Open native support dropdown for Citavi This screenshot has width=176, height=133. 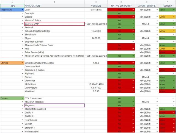coord(133,10)
